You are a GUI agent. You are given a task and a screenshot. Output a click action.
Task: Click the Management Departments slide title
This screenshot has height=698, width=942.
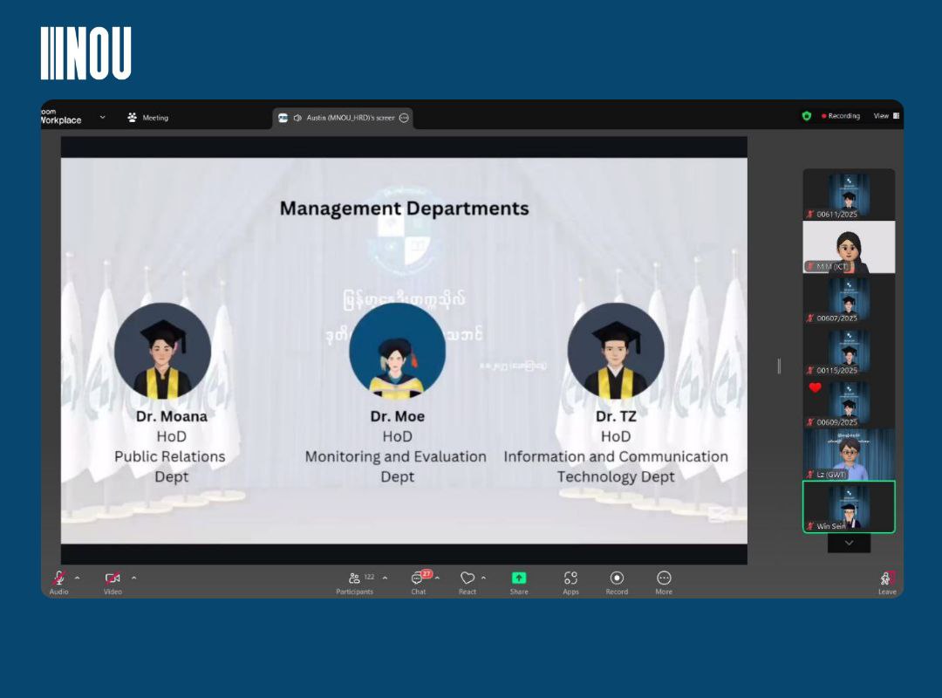(x=405, y=209)
